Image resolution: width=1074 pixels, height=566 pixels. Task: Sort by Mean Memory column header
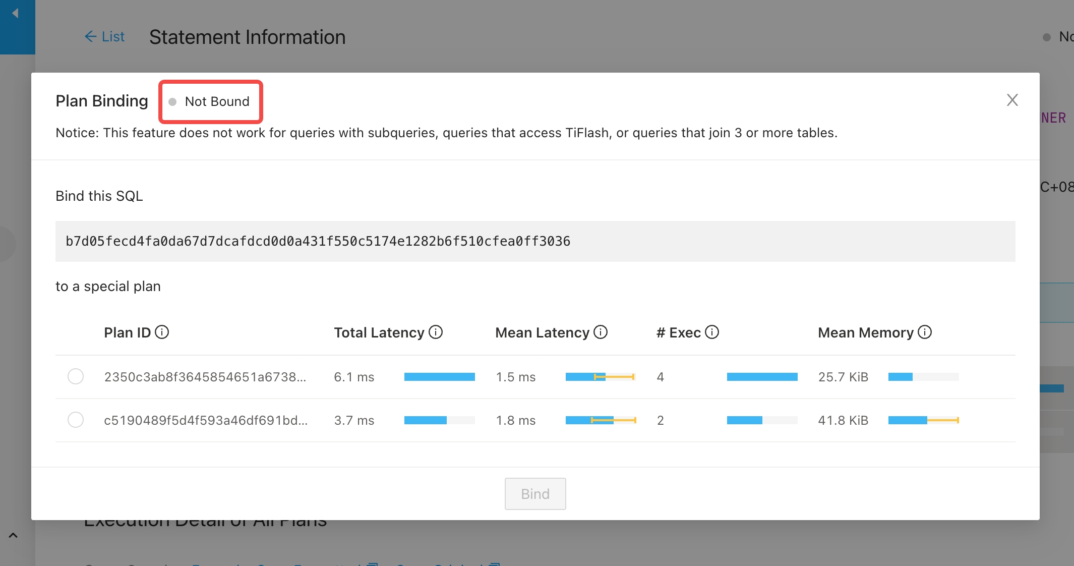pyautogui.click(x=865, y=332)
